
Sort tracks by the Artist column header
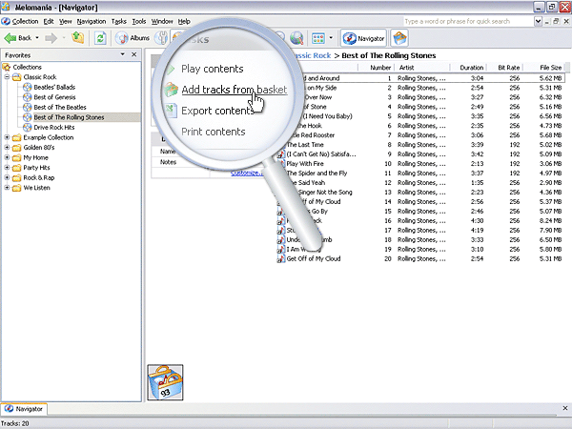pos(421,68)
